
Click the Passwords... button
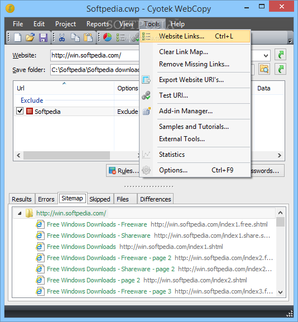[267, 170]
